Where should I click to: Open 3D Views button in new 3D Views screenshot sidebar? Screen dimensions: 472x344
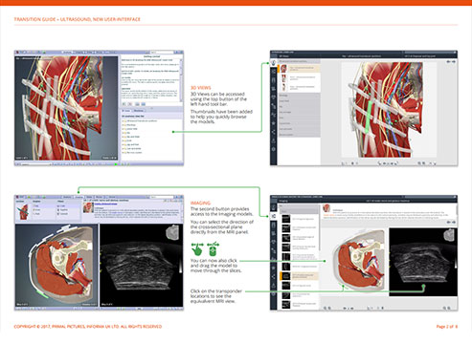pyautogui.click(x=274, y=63)
